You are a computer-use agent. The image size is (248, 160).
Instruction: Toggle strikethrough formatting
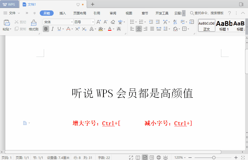pyautogui.click(x=68, y=29)
